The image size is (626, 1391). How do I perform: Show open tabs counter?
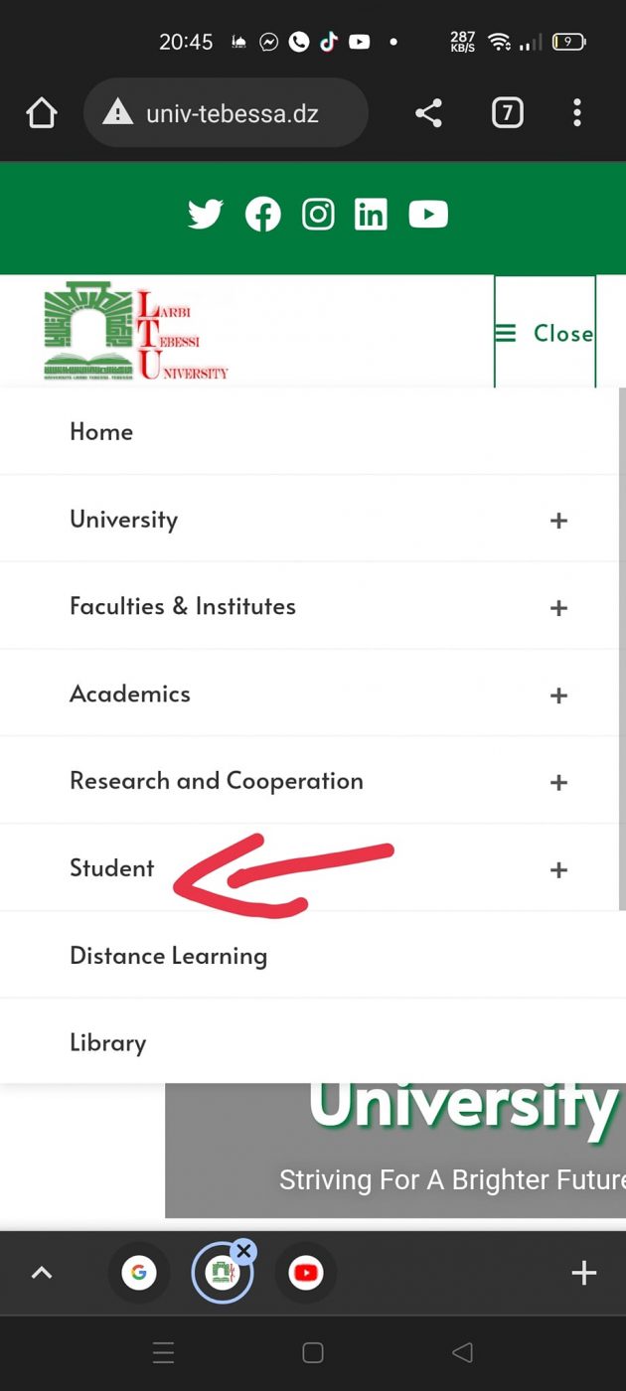point(507,113)
